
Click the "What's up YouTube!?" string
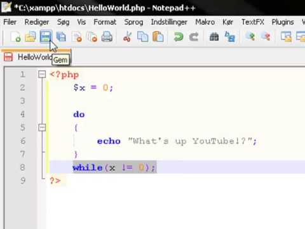click(x=190, y=141)
